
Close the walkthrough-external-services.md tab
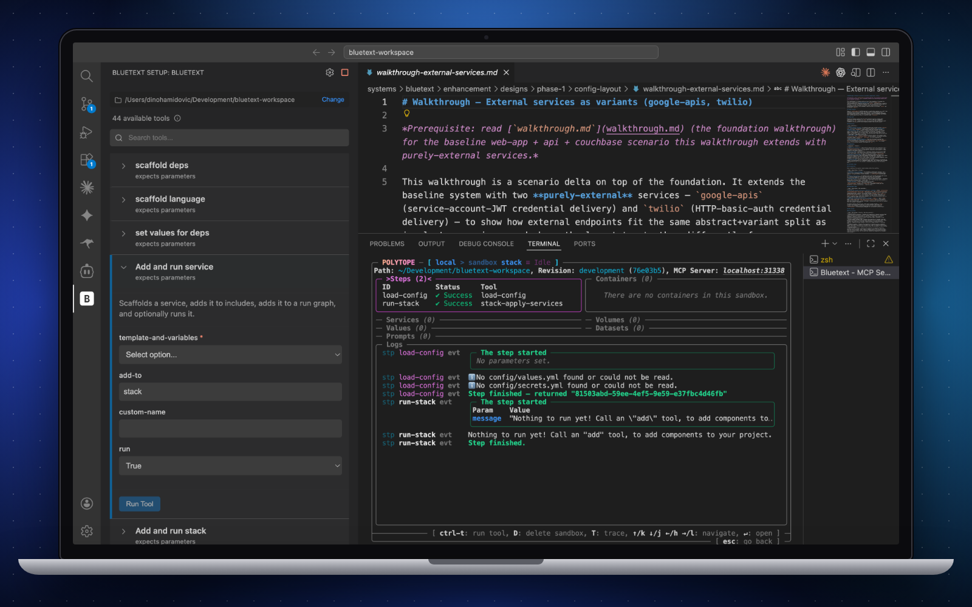tap(506, 72)
